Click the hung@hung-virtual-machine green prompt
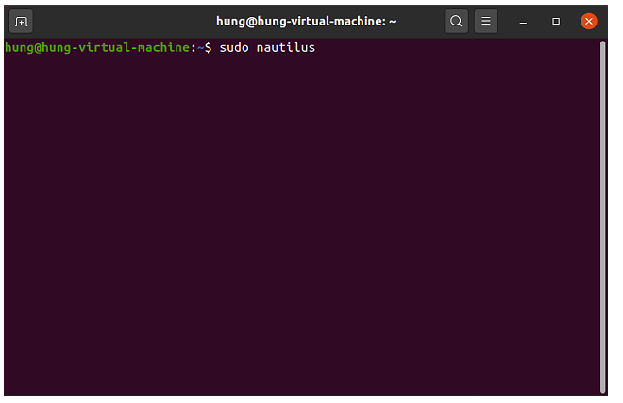Viewport: 623px width, 403px height. pos(97,48)
